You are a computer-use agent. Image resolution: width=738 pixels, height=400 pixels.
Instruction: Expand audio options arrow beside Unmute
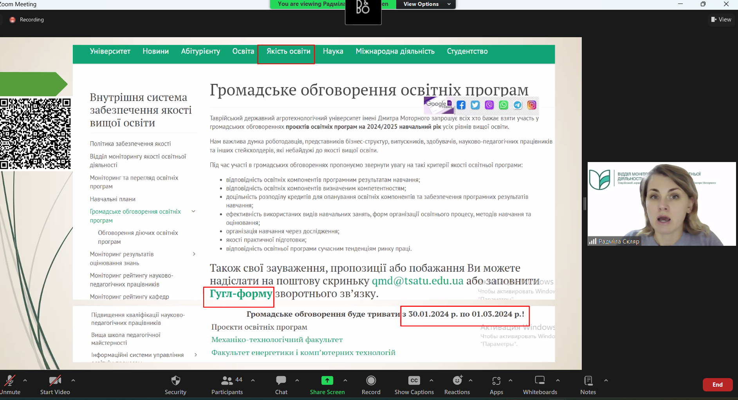coord(25,380)
